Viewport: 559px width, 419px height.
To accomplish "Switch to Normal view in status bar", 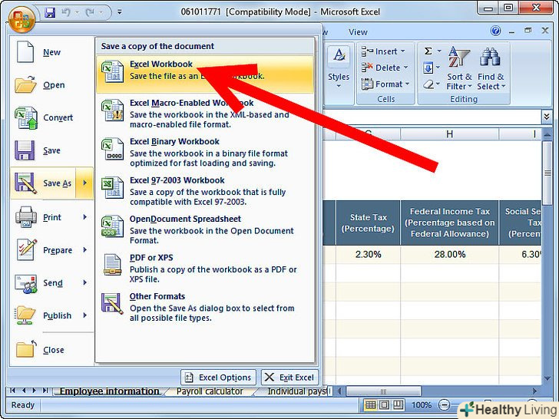I will pos(371,404).
